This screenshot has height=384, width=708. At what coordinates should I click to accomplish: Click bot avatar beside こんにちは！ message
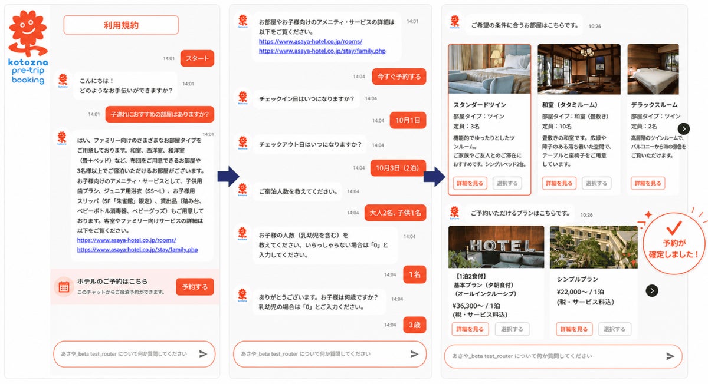pyautogui.click(x=63, y=81)
